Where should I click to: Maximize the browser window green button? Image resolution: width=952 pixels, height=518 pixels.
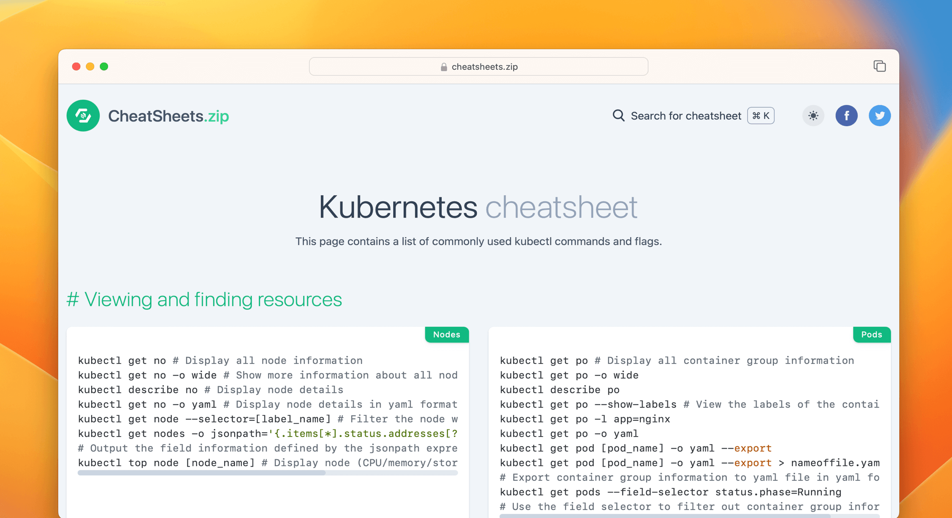[x=104, y=66]
